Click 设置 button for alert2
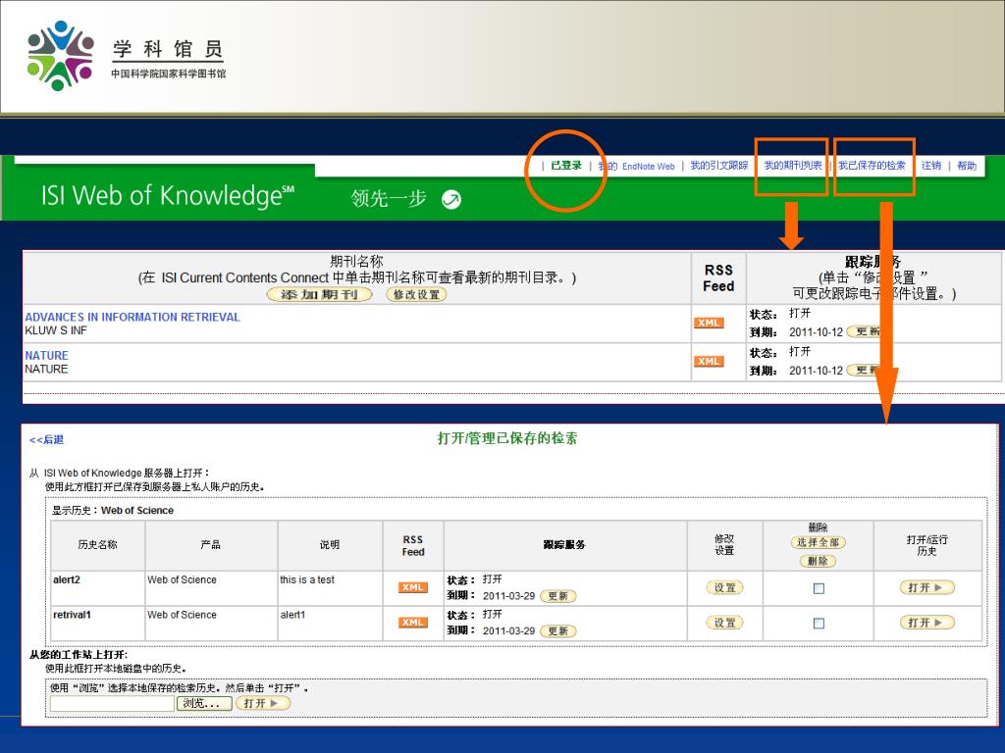Screen dimensions: 1005x753 pyautogui.click(x=724, y=588)
